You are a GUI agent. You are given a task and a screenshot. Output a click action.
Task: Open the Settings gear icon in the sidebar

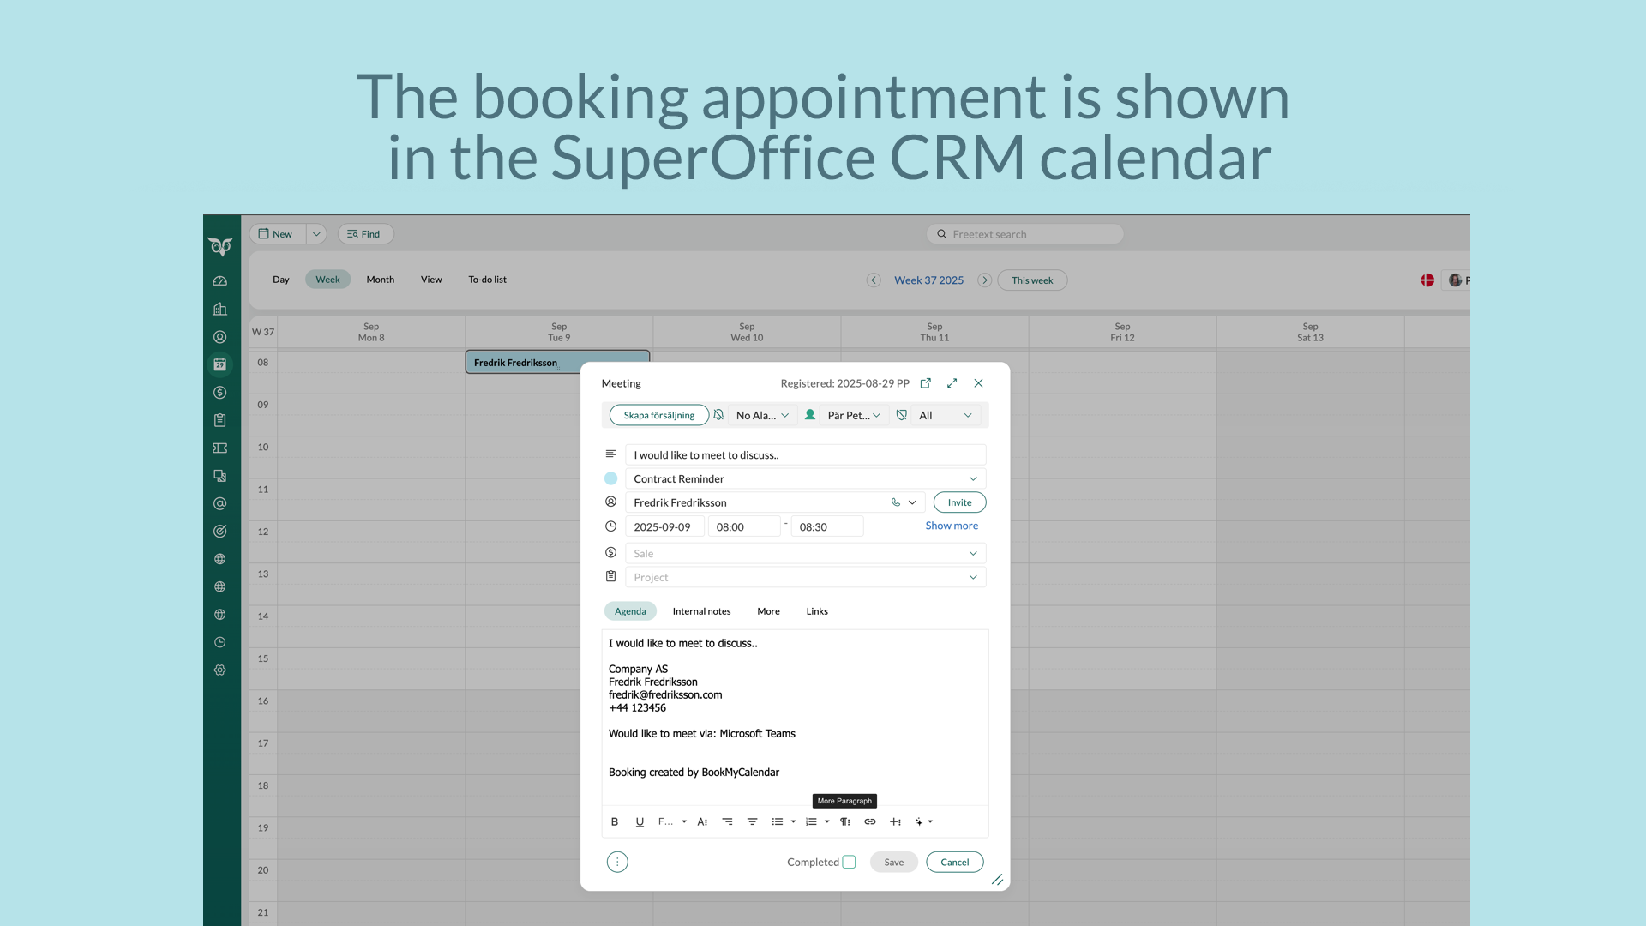(x=220, y=670)
